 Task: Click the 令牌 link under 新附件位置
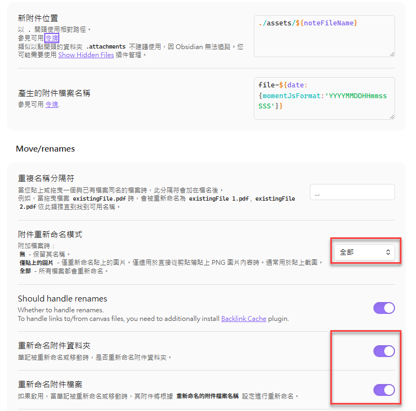(x=52, y=38)
